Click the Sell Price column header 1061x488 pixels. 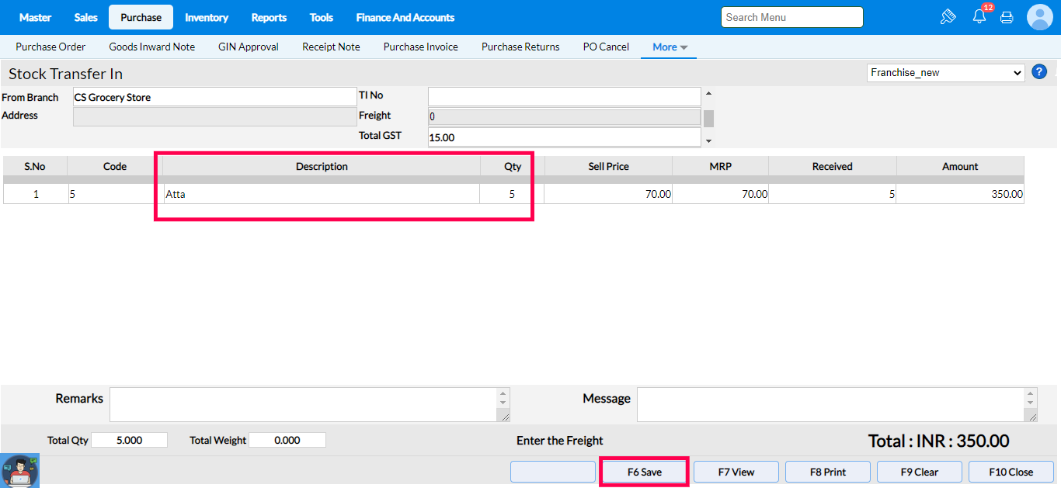608,166
